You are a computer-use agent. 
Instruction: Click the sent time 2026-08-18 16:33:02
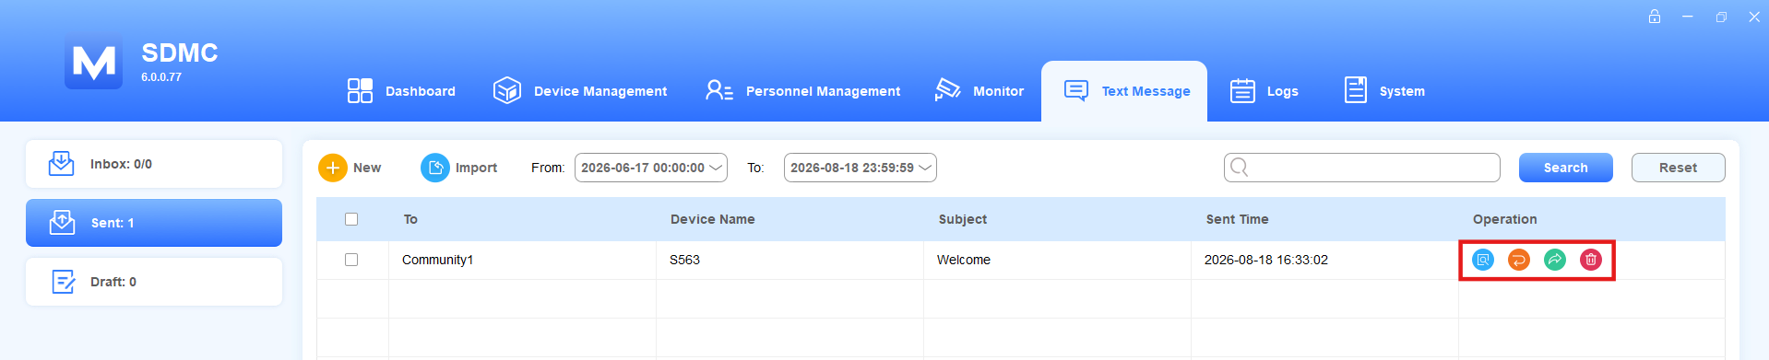click(x=1266, y=260)
